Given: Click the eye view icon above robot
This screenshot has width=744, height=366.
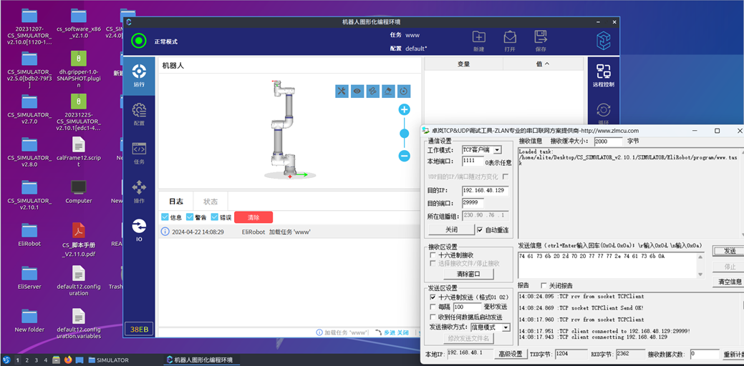Looking at the screenshot, I should click(357, 91).
